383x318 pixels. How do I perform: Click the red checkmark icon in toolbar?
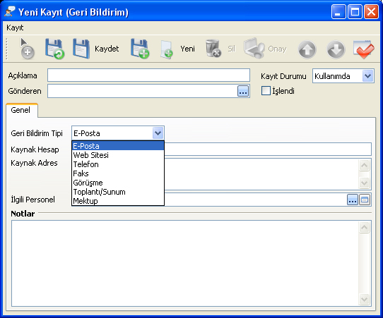pos(363,49)
